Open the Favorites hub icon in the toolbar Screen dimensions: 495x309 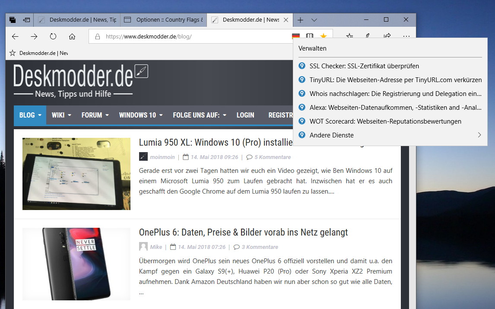[x=349, y=36]
